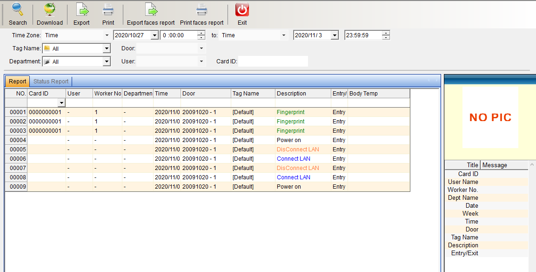The height and width of the screenshot is (272, 536).
Task: Click Print faces report icon
Action: tap(201, 9)
